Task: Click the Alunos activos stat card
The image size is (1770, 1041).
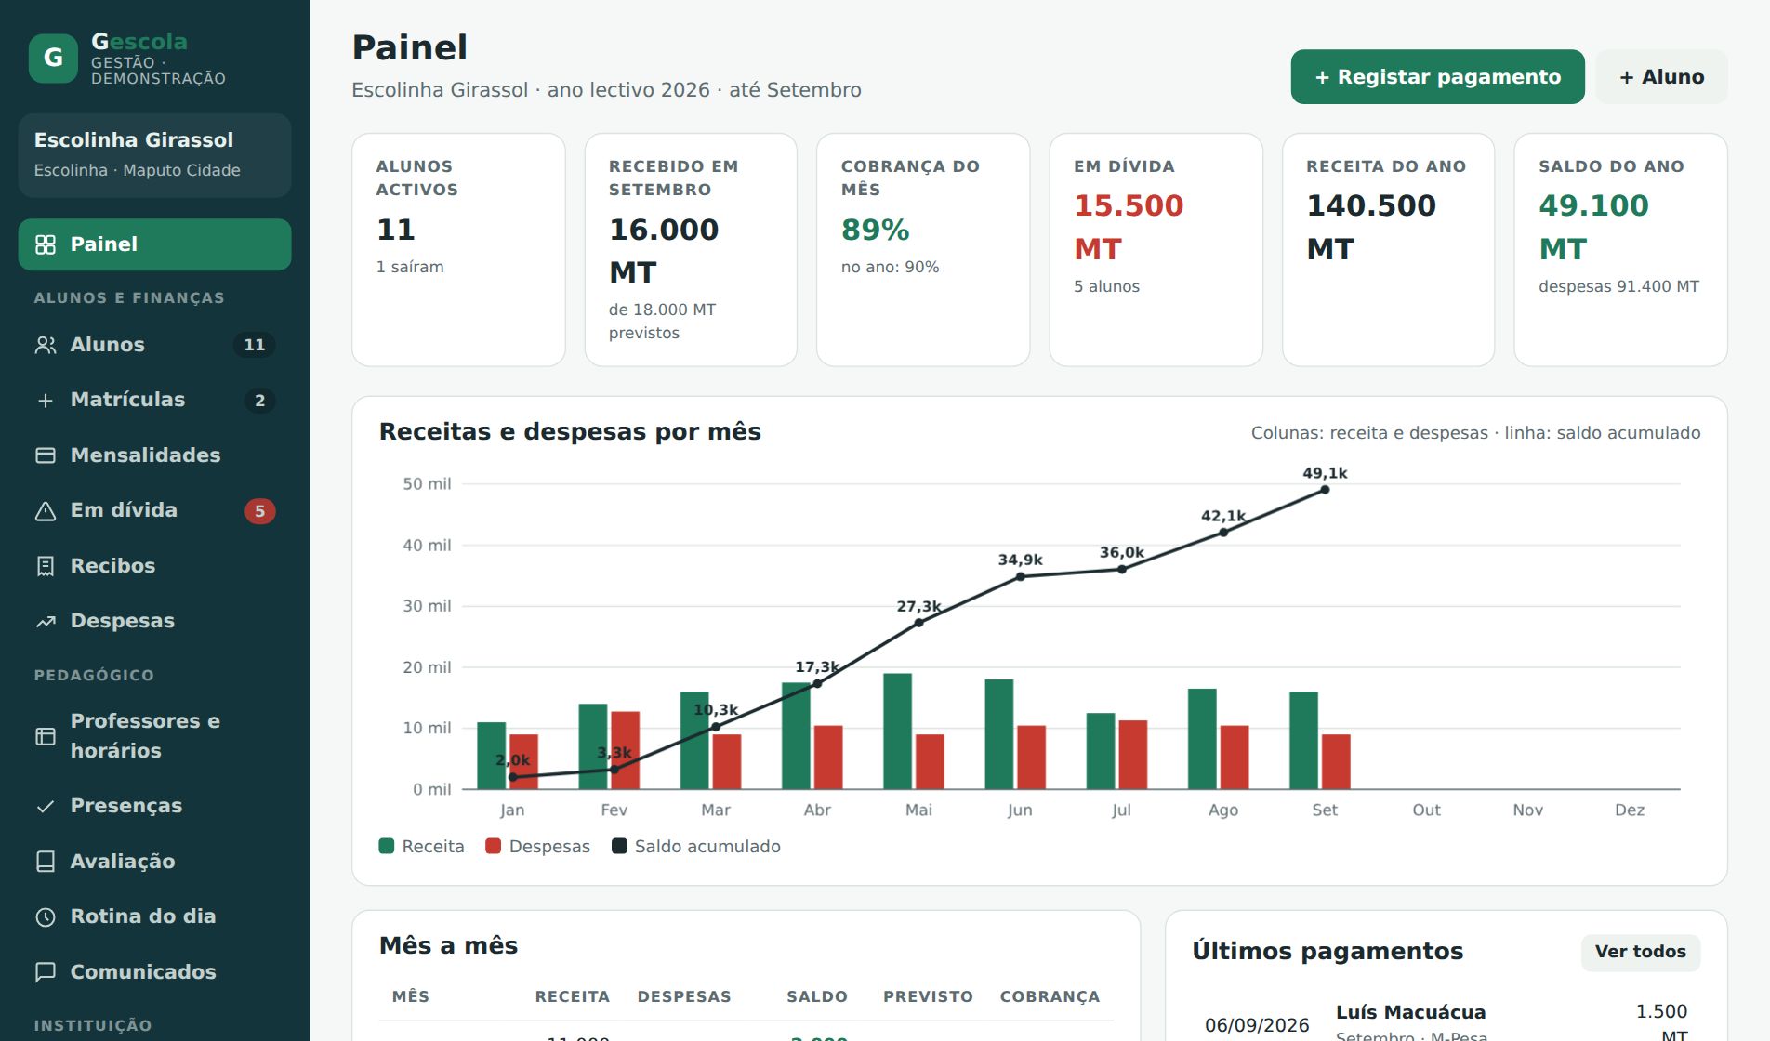Action: [x=458, y=250]
